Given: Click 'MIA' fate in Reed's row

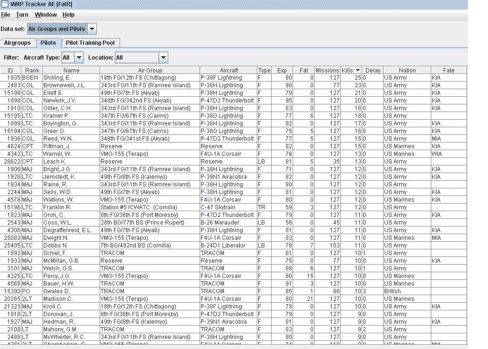Looking at the screenshot, I should (449, 139).
